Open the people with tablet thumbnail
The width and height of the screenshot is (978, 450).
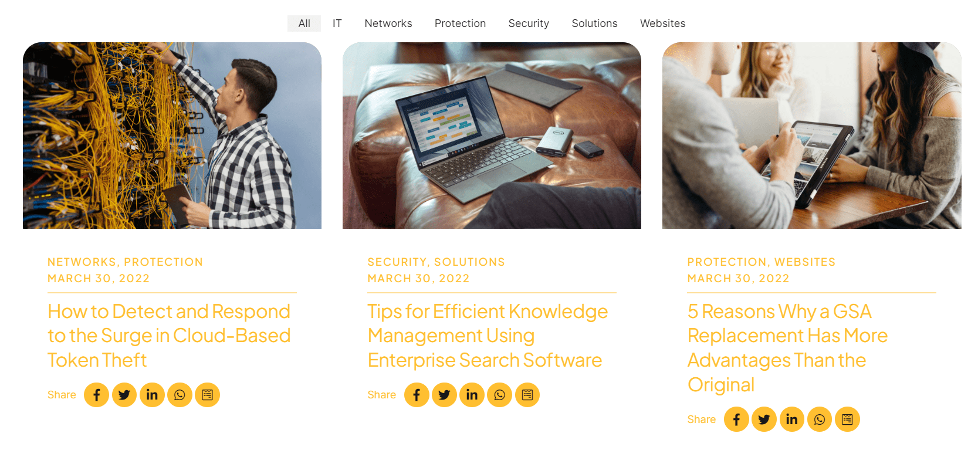(x=812, y=136)
